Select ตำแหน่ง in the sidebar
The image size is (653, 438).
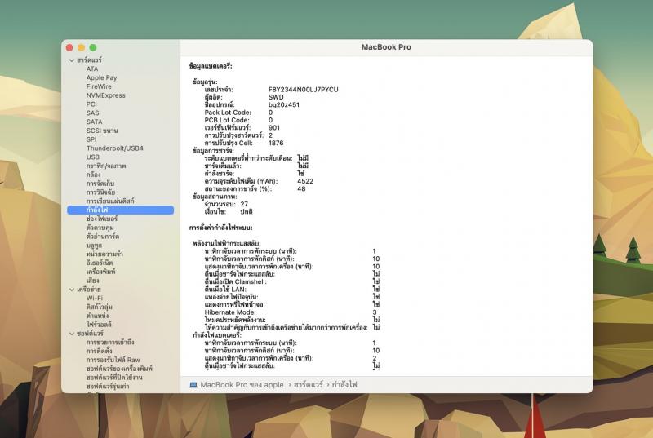tap(97, 316)
